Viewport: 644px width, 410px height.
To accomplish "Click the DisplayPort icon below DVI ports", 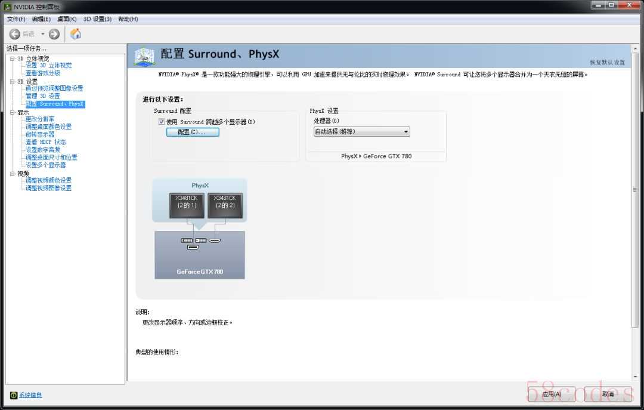I will point(193,248).
